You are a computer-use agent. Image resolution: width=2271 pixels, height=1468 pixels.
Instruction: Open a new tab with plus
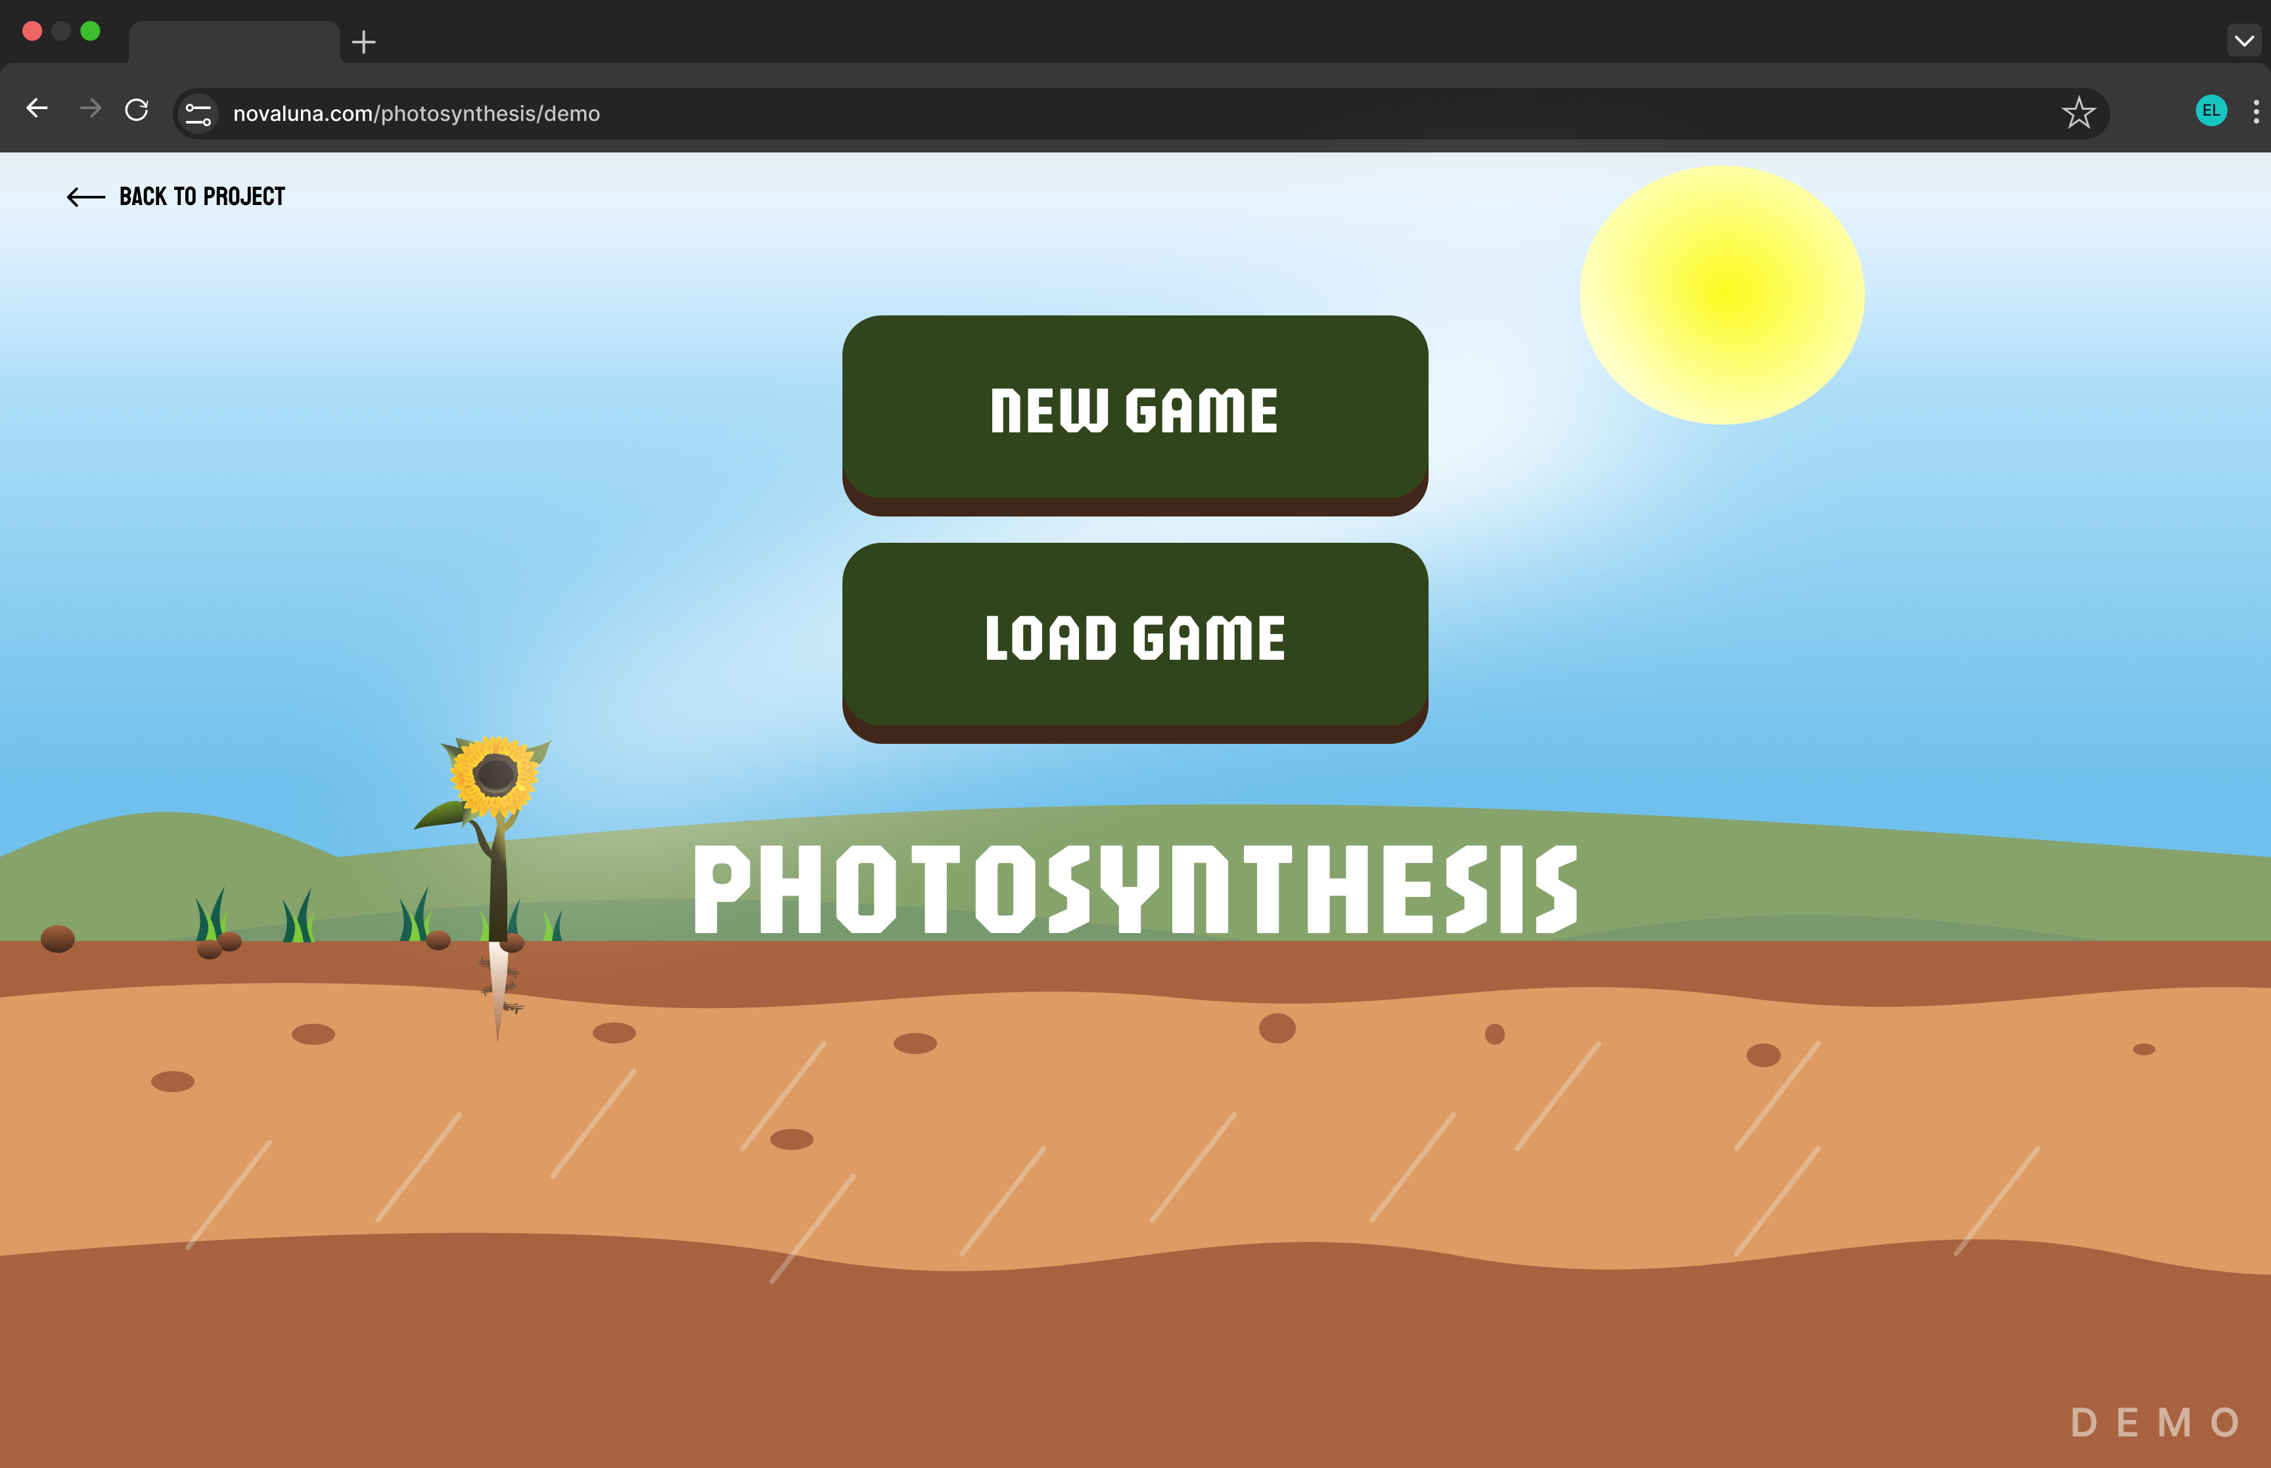click(x=363, y=42)
